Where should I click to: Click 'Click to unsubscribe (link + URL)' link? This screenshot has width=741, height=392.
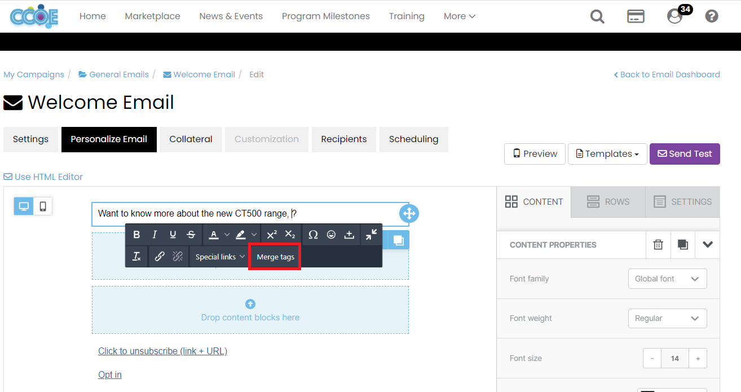(x=162, y=351)
